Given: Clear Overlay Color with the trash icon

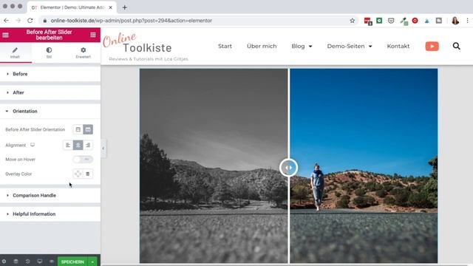Looking at the screenshot, I should 88,174.
